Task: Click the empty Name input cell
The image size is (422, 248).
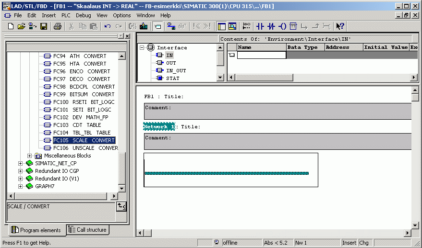Action: (x=261, y=55)
